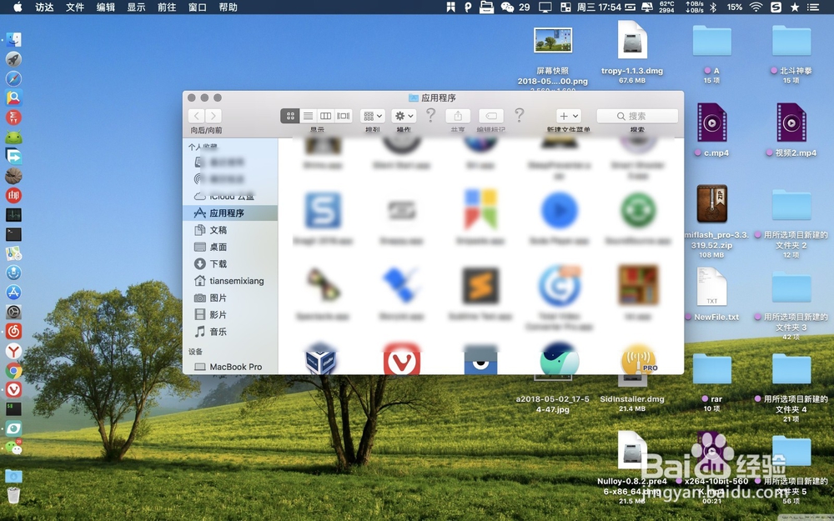Screen dimensions: 834x521
Task: Switch Finder to list view
Action: click(x=308, y=116)
